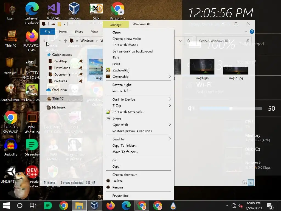Launch the Dissenter desktop shortcut
This screenshot has height=211, width=281.
(x=32, y=148)
